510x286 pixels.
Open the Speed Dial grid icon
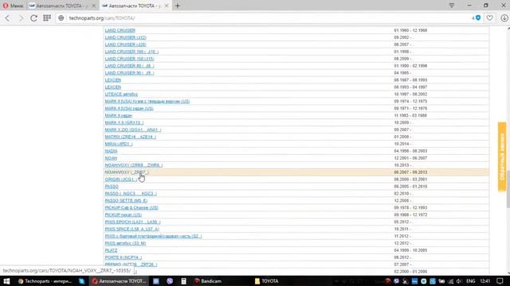coord(47,17)
